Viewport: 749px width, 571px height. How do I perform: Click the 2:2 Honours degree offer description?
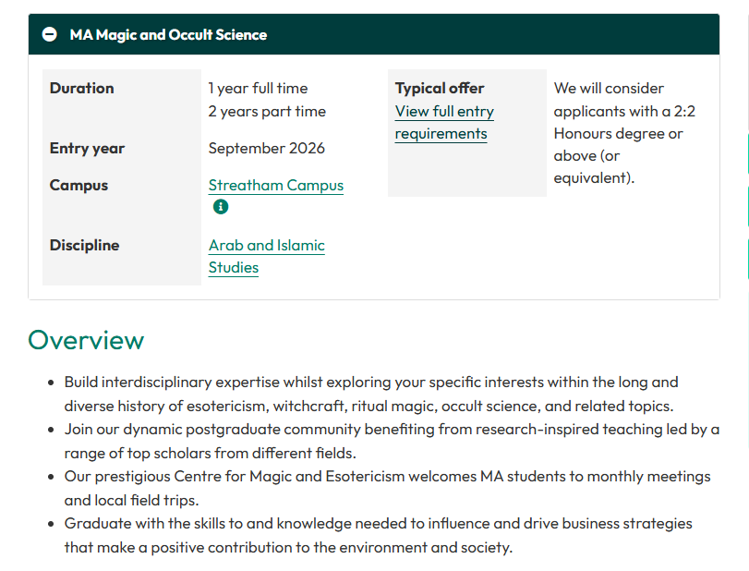point(624,133)
